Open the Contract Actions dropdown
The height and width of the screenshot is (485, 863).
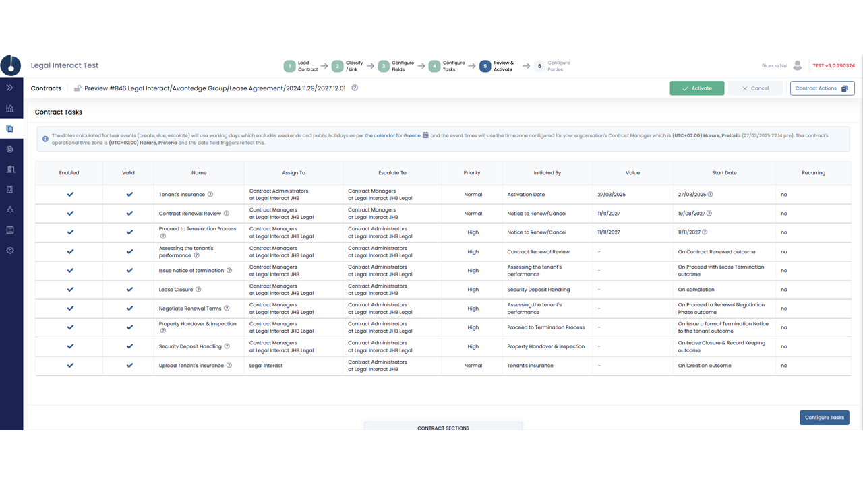pos(822,88)
